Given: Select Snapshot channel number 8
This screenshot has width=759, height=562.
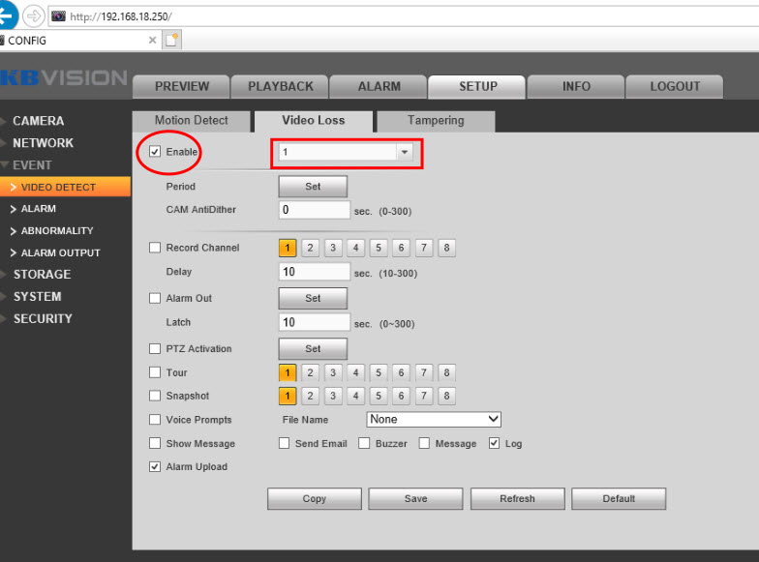Looking at the screenshot, I should point(446,396).
